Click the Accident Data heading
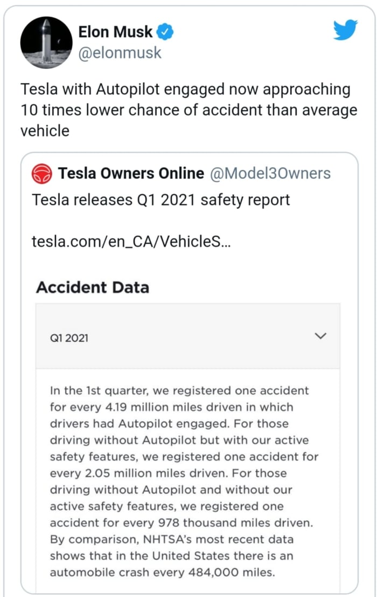Image resolution: width=377 pixels, height=597 pixels. pyautogui.click(x=92, y=287)
